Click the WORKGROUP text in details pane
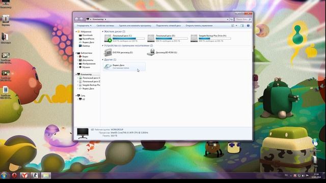Image resolution: width=326 pixels, height=183 pixels. [117, 130]
